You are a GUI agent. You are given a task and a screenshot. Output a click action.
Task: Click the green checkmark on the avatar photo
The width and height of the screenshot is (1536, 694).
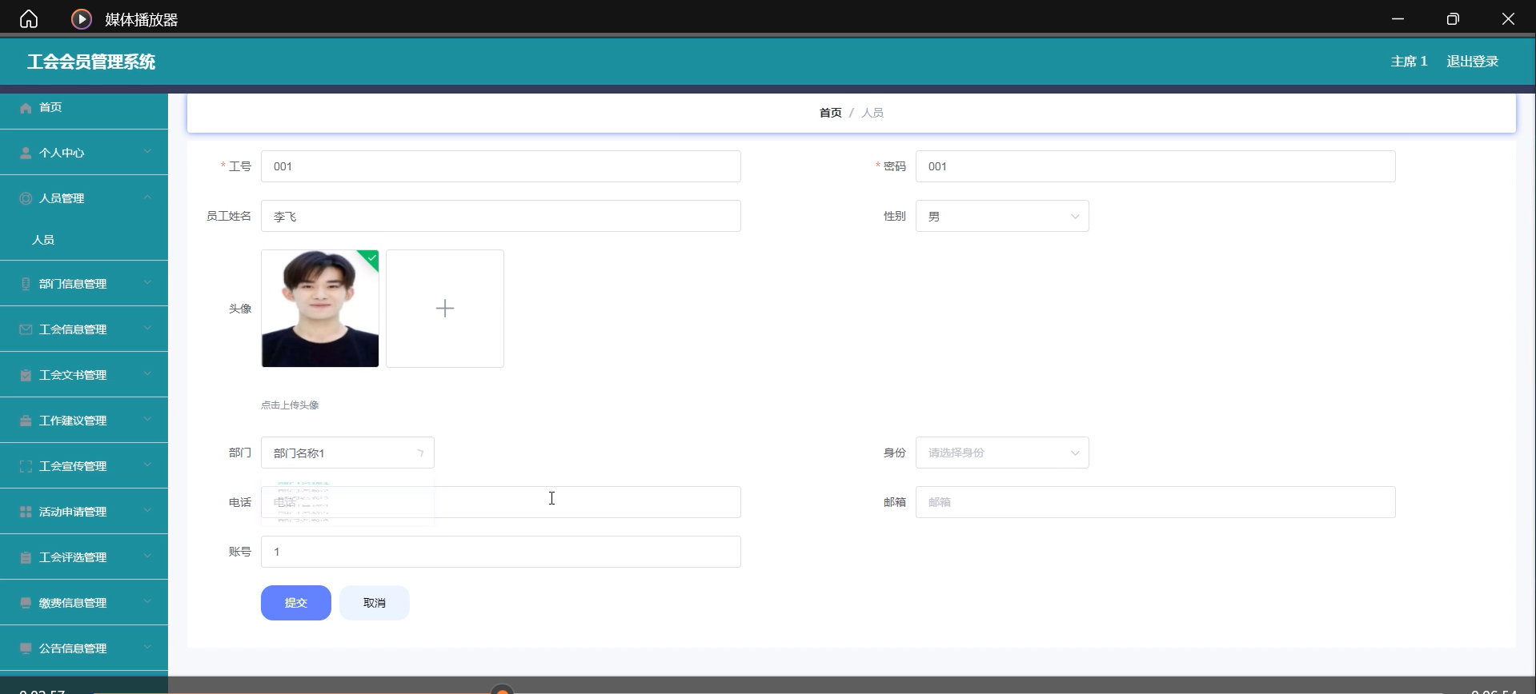tap(371, 257)
